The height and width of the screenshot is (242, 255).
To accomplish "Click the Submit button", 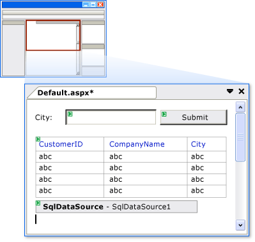I will pyautogui.click(x=194, y=117).
